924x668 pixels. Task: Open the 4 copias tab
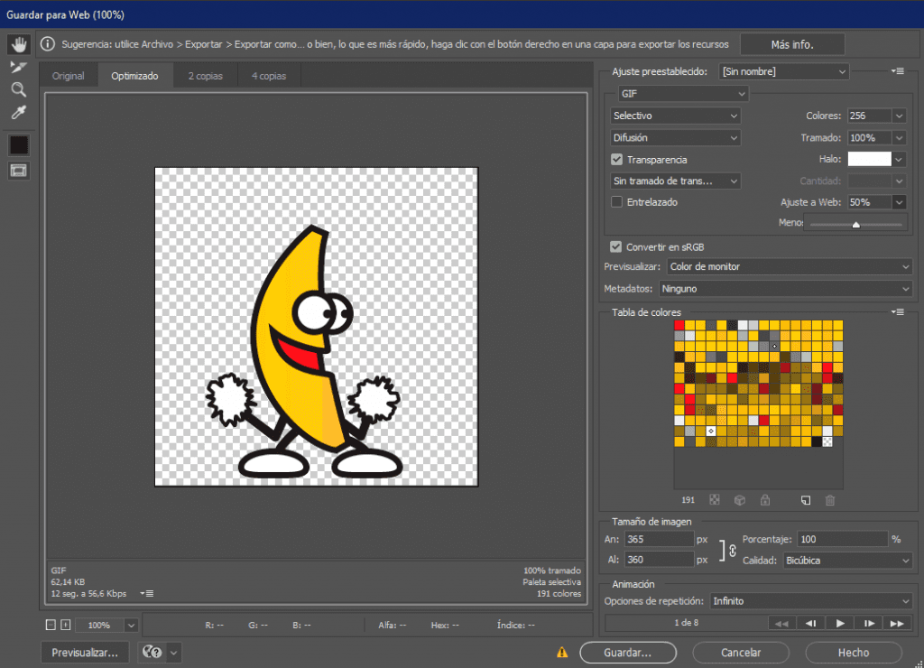coord(268,76)
